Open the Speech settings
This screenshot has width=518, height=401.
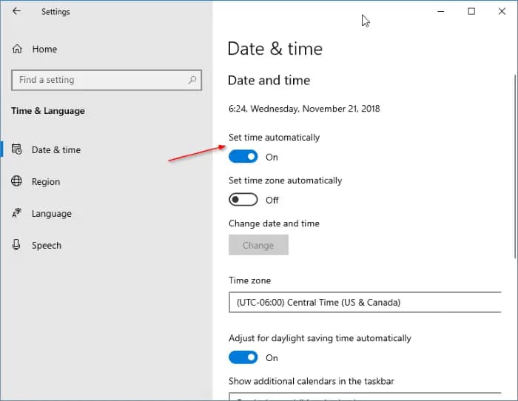[47, 246]
